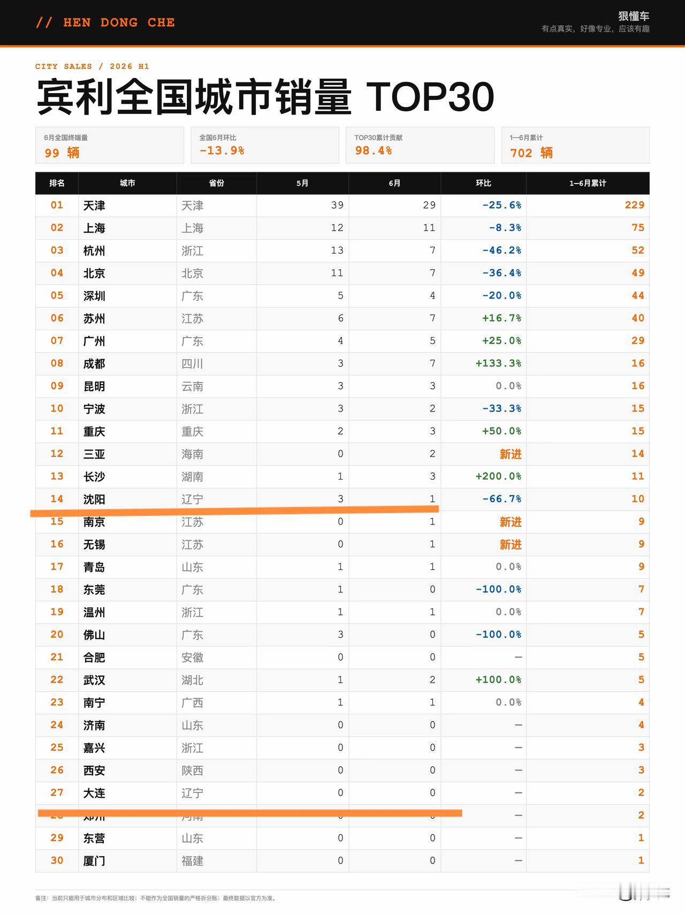Click the -8.3% change value for 上海
This screenshot has width=685, height=915.
tap(505, 227)
